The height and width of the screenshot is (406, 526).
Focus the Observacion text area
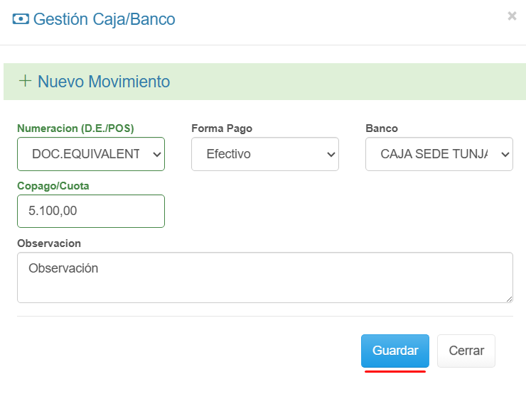[264, 277]
